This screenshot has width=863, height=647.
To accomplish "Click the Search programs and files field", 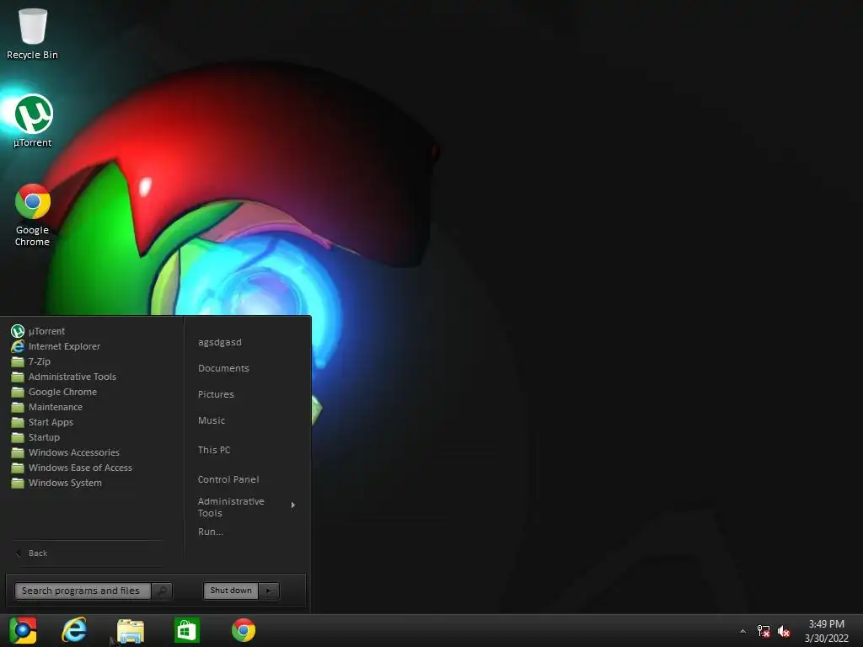I will (83, 591).
